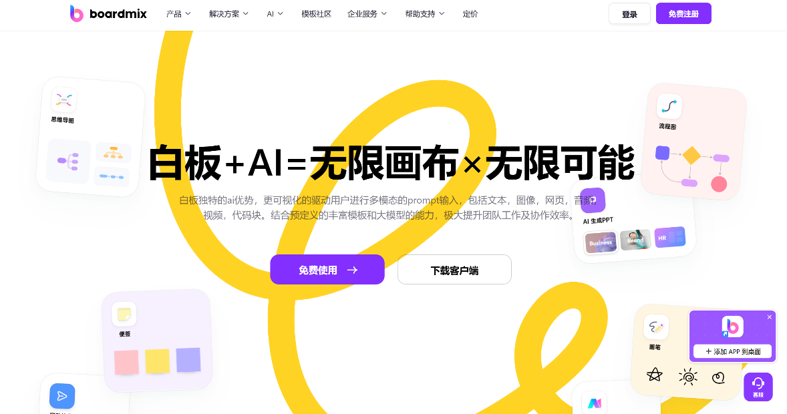Click the 免费注册 sign-up button
The height and width of the screenshot is (414, 787).
coord(683,13)
